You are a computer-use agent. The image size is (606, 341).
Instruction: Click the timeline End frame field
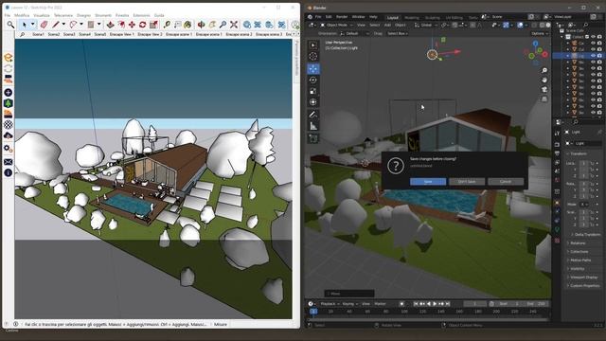[537, 304]
